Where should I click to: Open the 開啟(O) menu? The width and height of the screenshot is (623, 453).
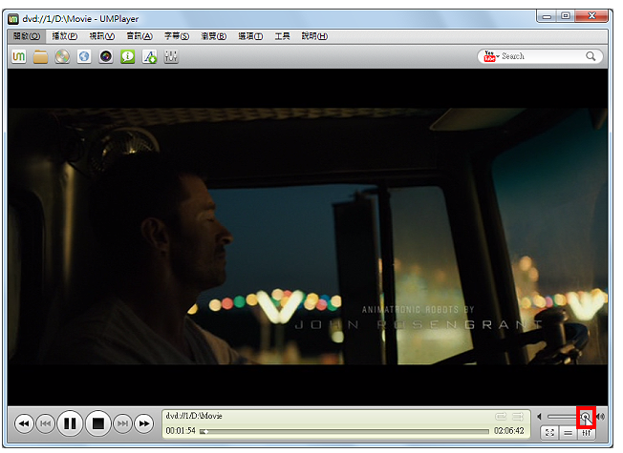(27, 36)
